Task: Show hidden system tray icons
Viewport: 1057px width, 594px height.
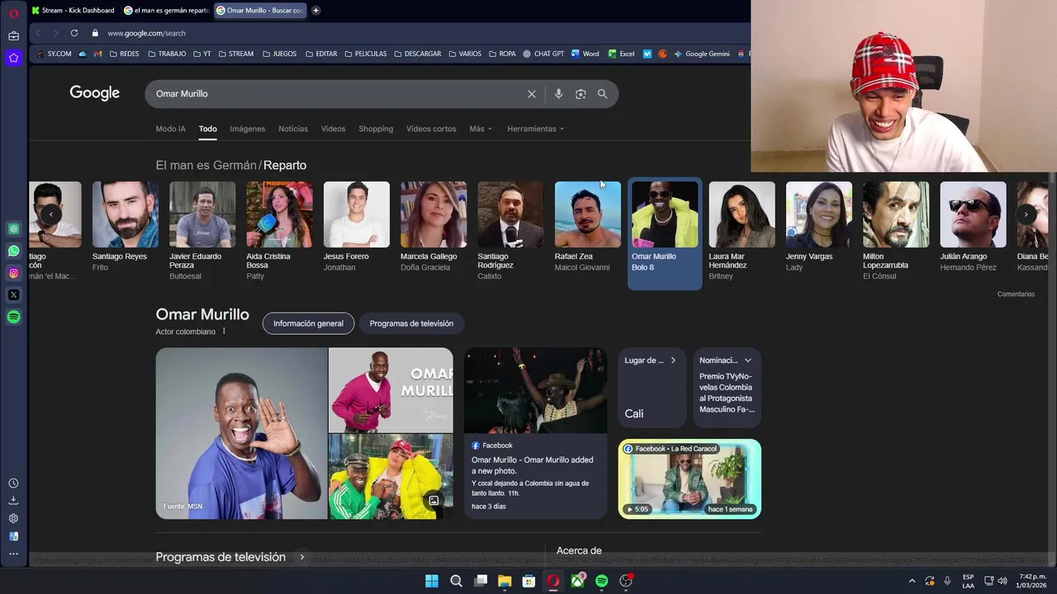Action: 912,581
